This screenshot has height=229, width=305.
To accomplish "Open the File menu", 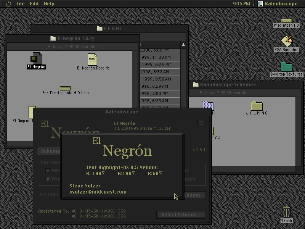I will coord(21,4).
